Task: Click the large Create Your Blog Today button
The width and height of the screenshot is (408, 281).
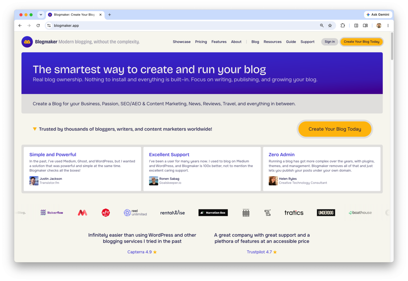Action: 335,129
